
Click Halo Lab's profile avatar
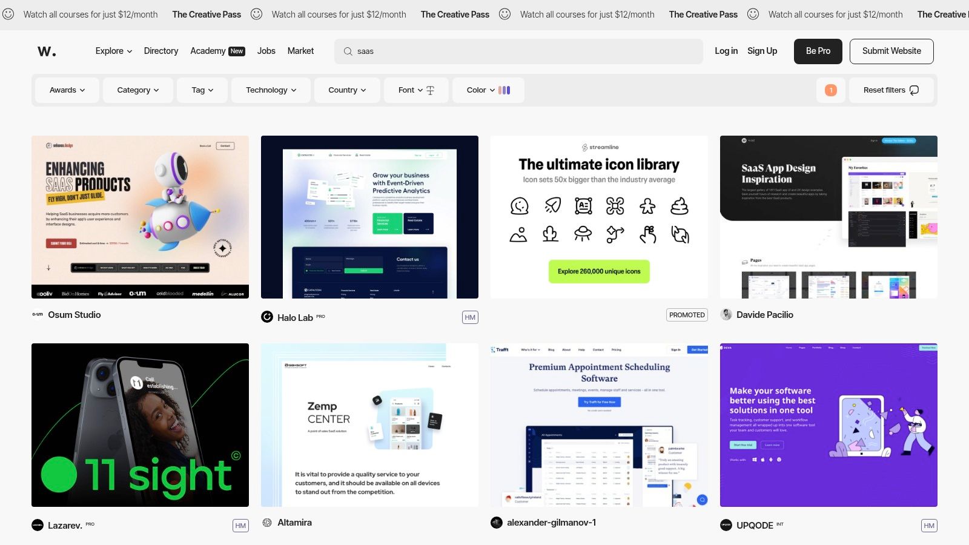click(x=267, y=317)
